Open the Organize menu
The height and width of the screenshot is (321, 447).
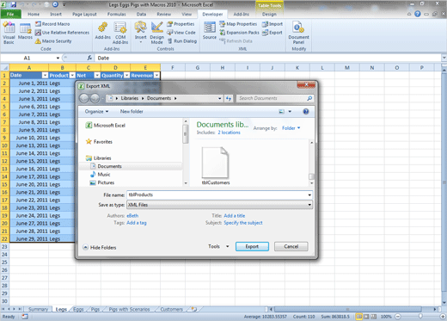(96, 112)
